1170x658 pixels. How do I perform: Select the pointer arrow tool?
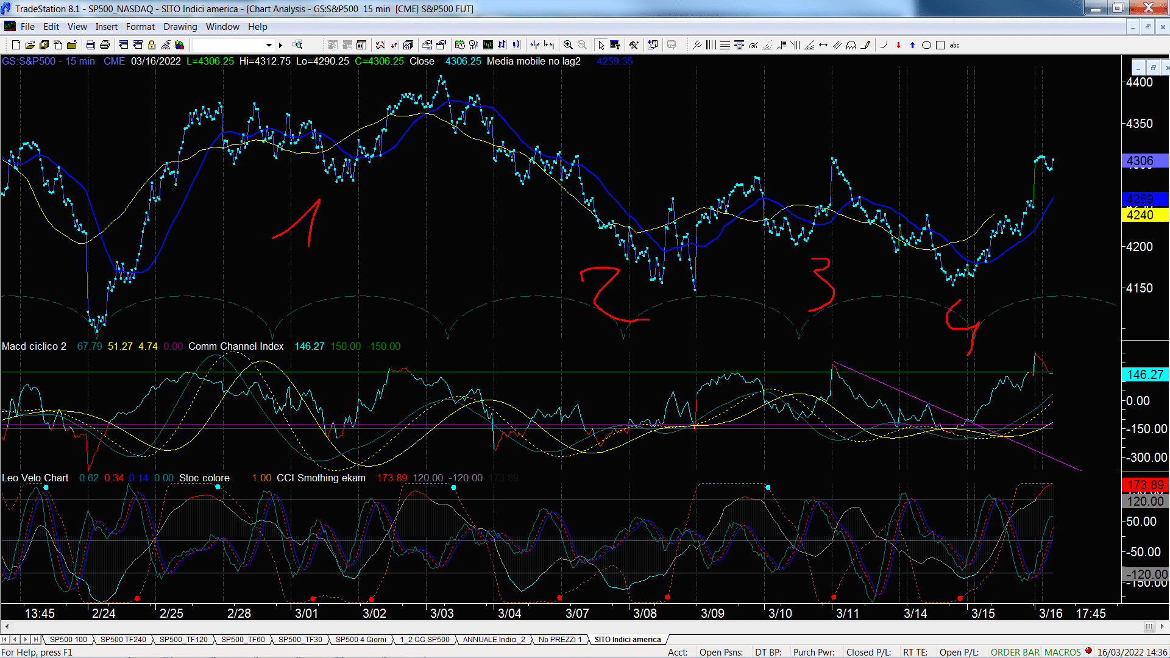pos(601,45)
